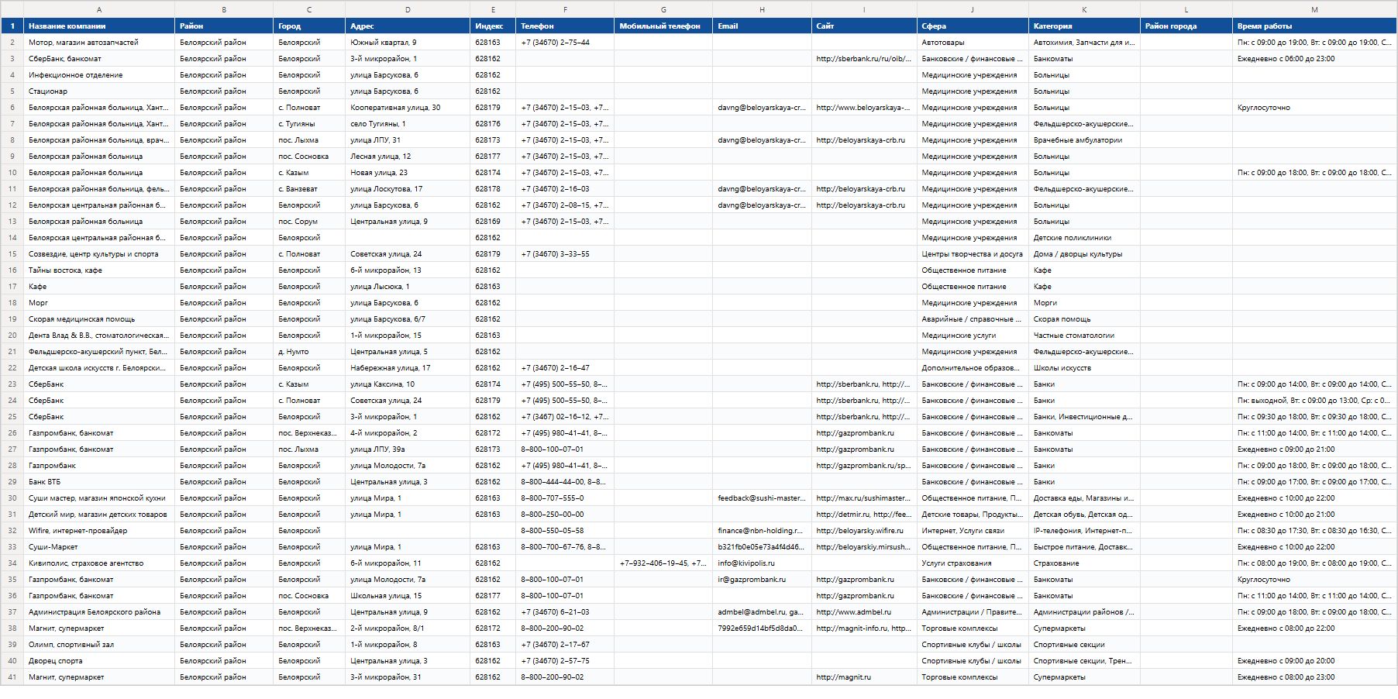Select 'Созвездие, центр культуры и спорта' cell

(99, 254)
